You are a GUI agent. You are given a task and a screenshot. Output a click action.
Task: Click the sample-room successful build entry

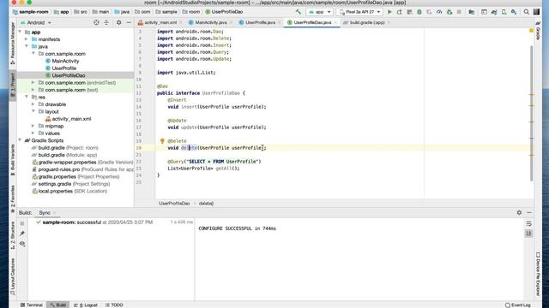[94, 222]
